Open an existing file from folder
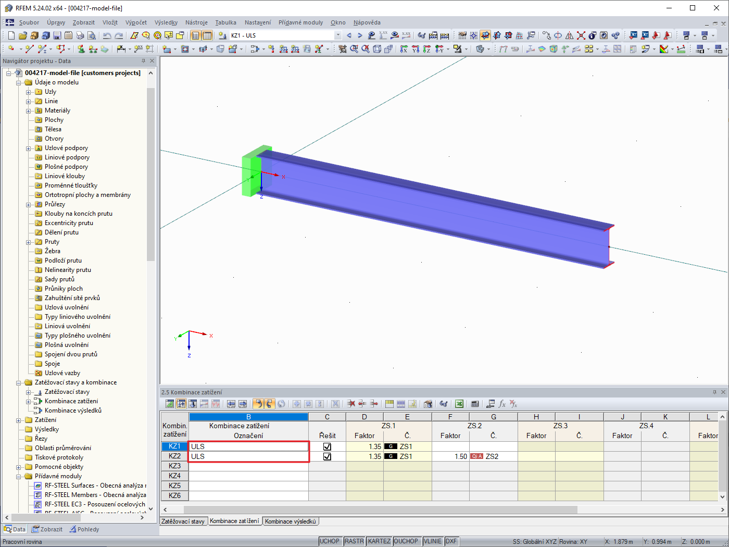 pos(22,35)
